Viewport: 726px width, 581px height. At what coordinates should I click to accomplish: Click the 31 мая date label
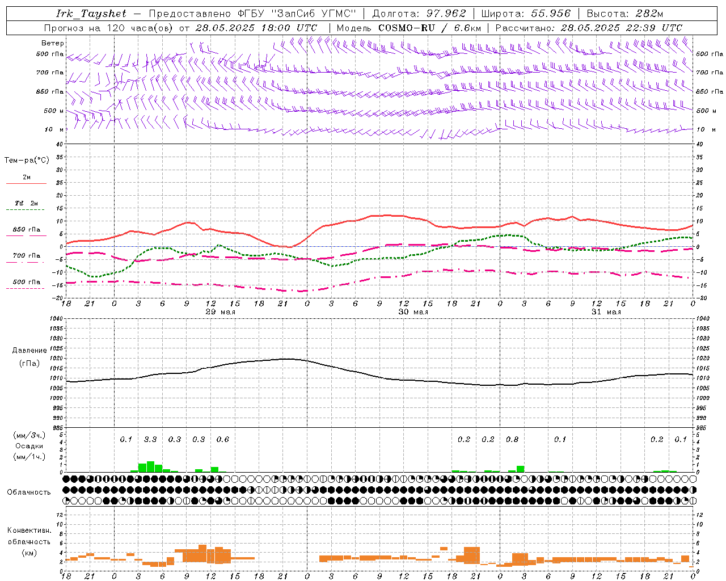[x=606, y=312]
